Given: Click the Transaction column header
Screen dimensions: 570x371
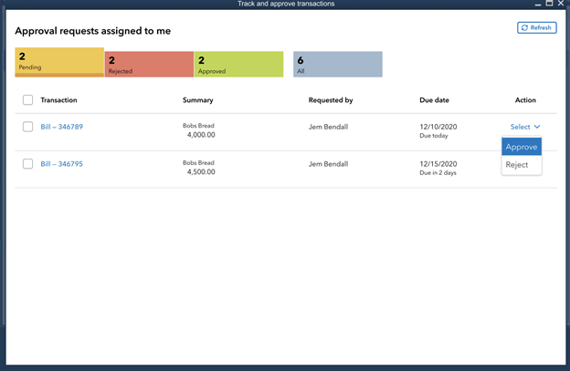Looking at the screenshot, I should (58, 100).
